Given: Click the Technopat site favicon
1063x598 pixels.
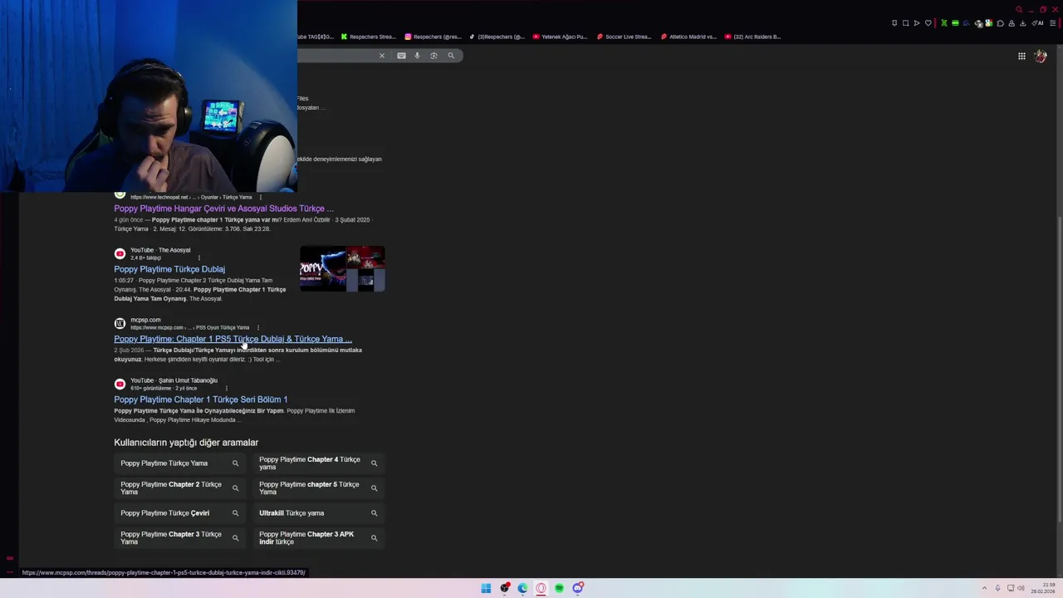Looking at the screenshot, I should pyautogui.click(x=120, y=194).
